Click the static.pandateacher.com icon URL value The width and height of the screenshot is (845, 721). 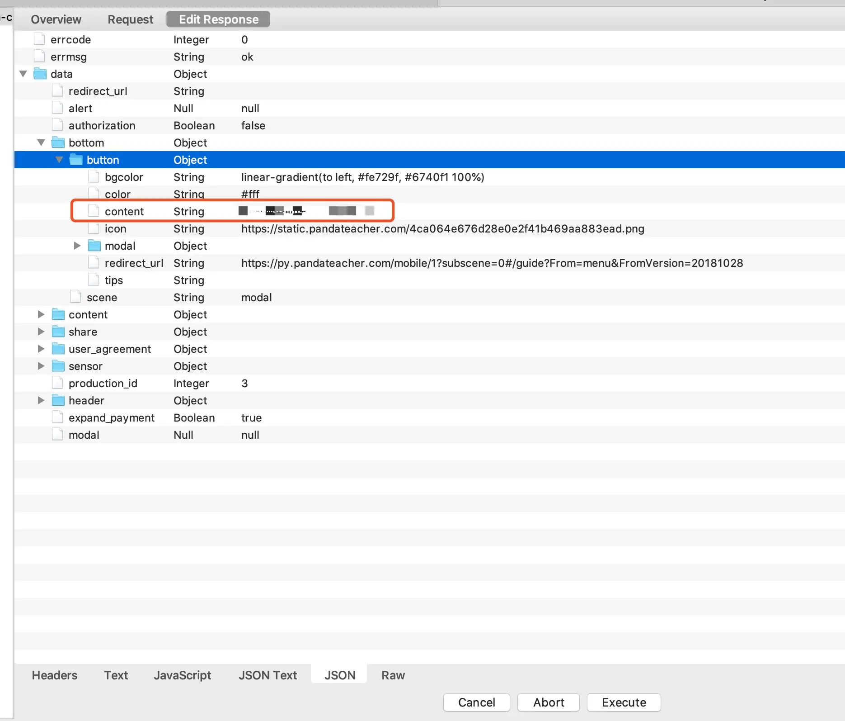442,228
